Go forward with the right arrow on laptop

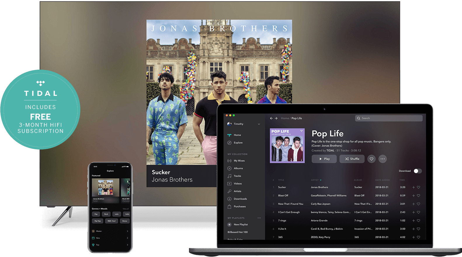[x=276, y=118]
